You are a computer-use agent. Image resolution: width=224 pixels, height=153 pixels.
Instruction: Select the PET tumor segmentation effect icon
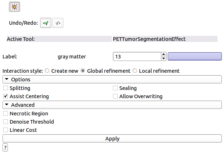coord(14,6)
